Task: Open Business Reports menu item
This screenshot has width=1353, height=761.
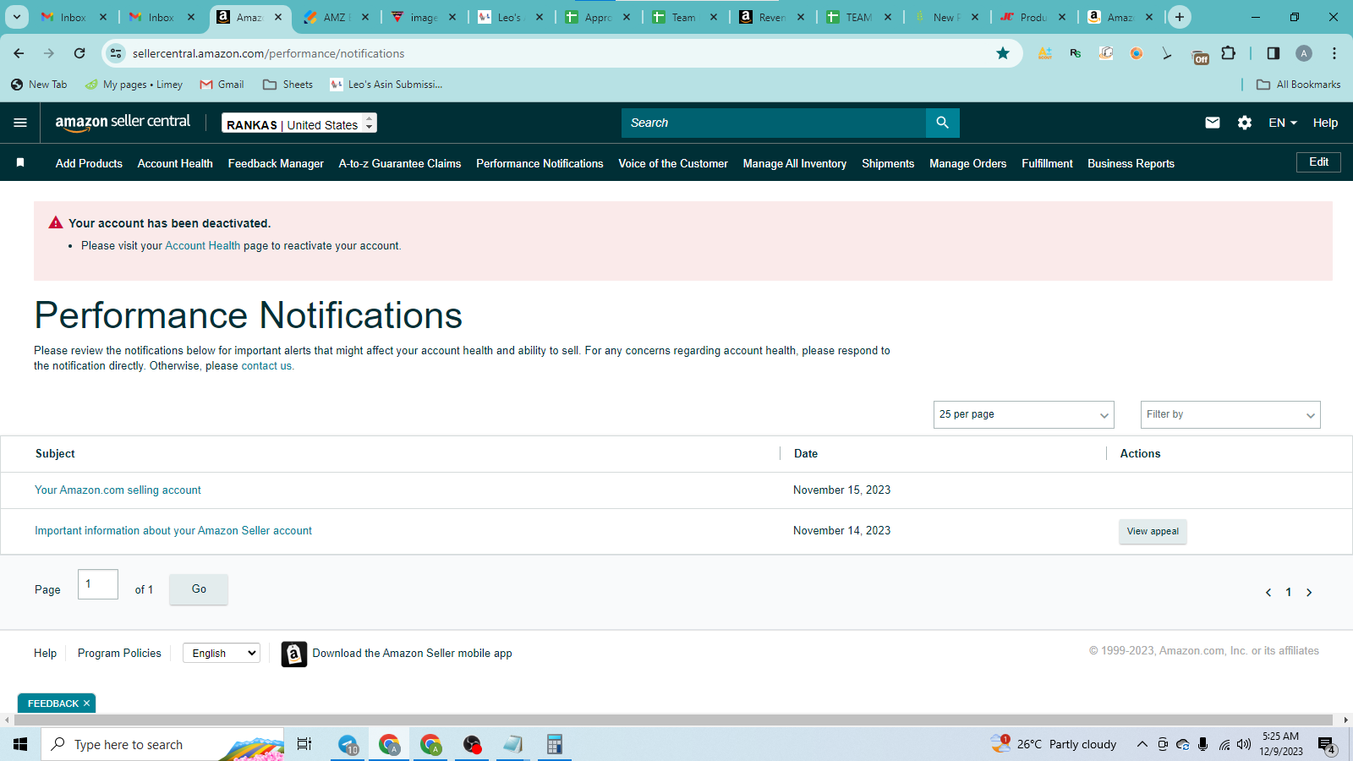Action: tap(1131, 163)
